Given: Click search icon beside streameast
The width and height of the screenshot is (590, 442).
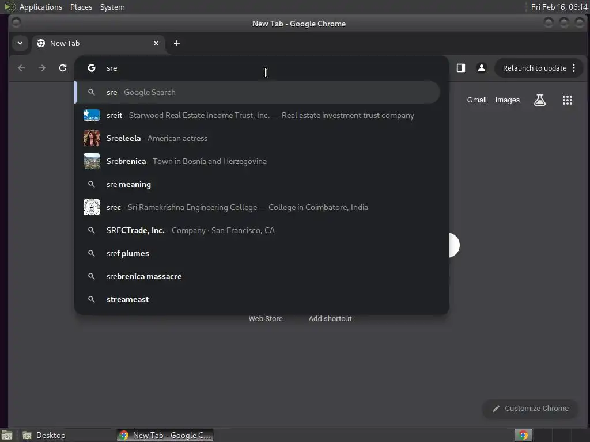Looking at the screenshot, I should click(x=92, y=299).
